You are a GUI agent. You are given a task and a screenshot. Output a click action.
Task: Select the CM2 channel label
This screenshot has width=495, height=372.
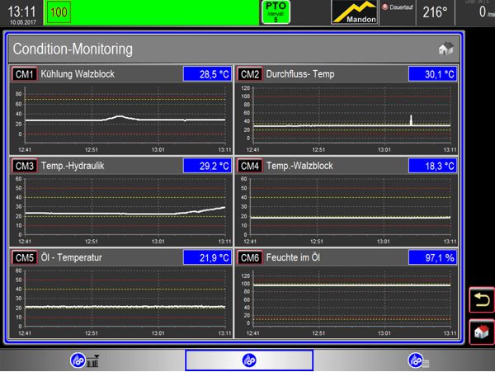(x=250, y=74)
